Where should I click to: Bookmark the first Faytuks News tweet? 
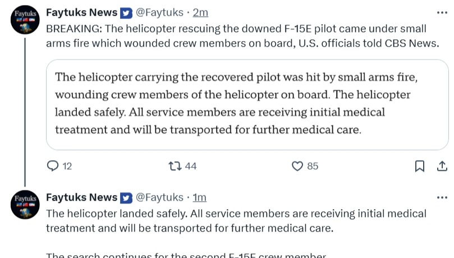click(419, 166)
